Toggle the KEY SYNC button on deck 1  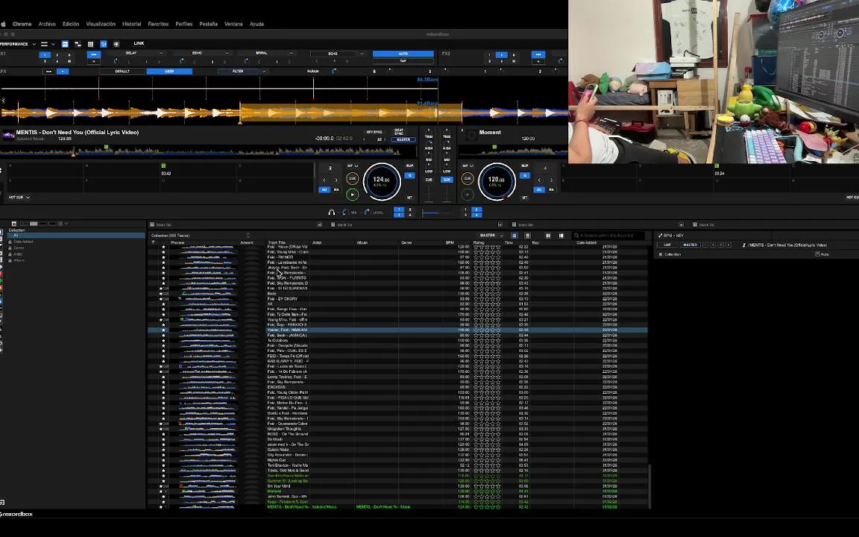[x=375, y=132]
